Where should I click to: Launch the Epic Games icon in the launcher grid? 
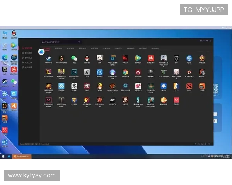[176, 59]
